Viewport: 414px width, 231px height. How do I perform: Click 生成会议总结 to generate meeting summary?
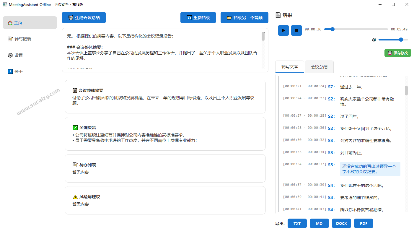click(84, 17)
